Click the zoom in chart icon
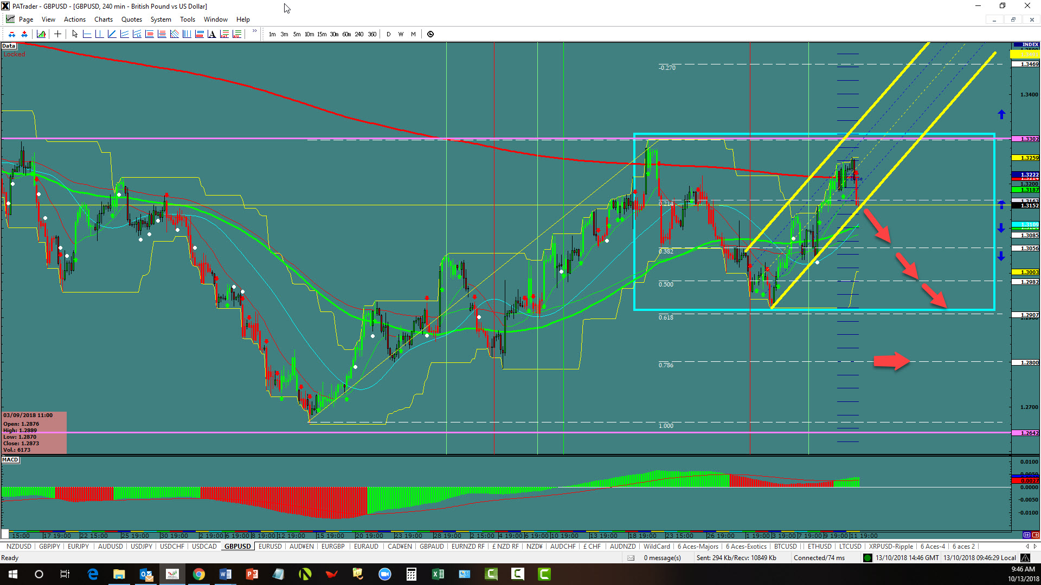The width and height of the screenshot is (1041, 585). pos(24,34)
